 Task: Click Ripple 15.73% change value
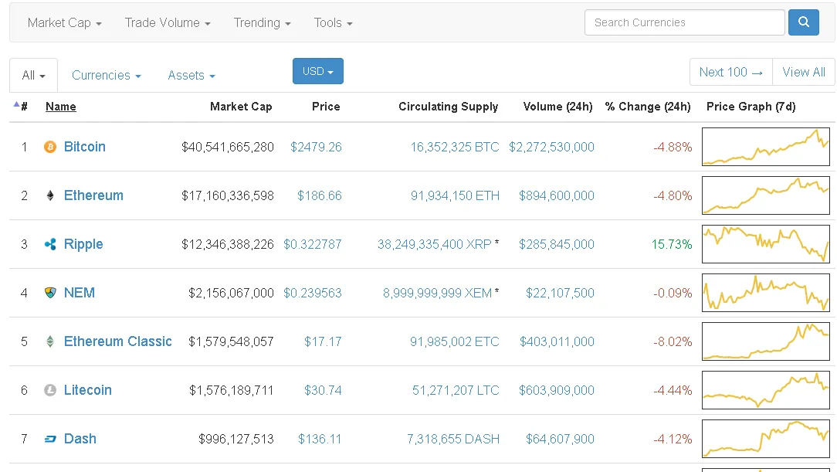pyautogui.click(x=672, y=245)
